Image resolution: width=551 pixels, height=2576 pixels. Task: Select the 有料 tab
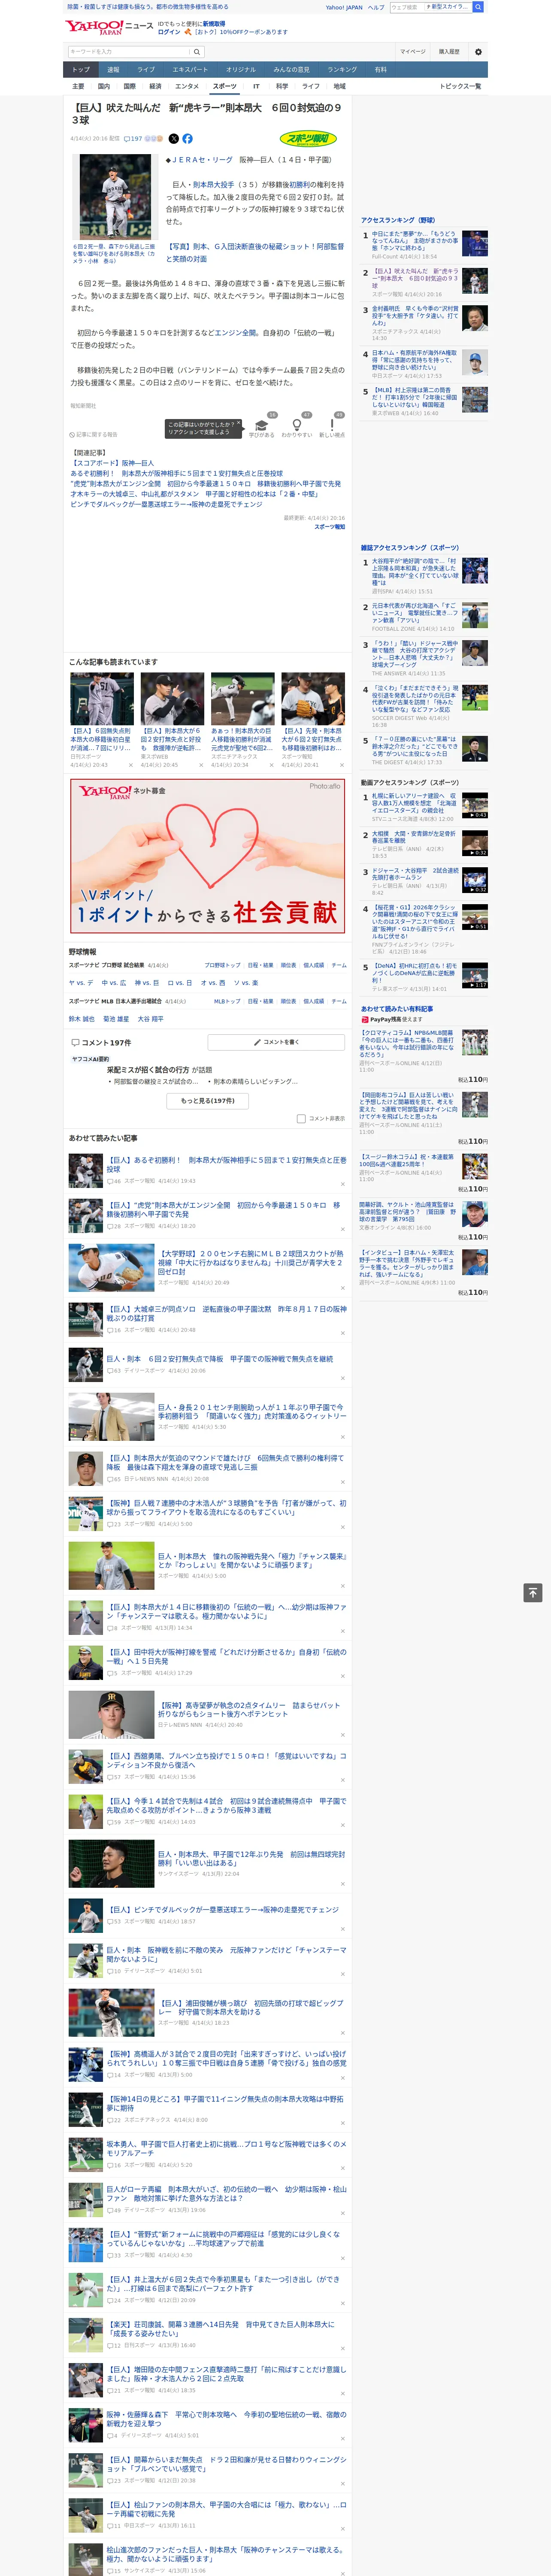click(x=380, y=70)
